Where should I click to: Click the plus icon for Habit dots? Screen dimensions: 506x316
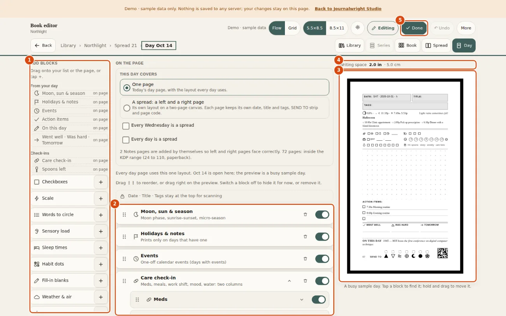101,264
